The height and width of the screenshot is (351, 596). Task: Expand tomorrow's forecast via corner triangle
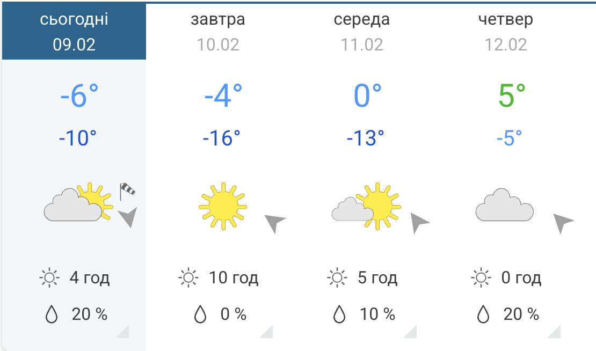tap(267, 333)
